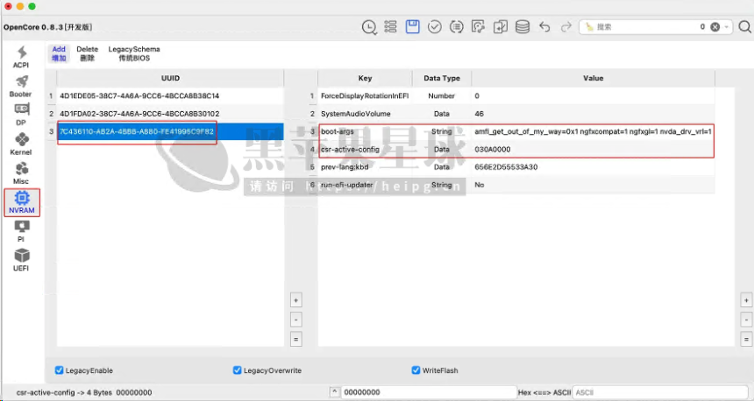This screenshot has height=401, width=754.
Task: Uncheck the LegacyEnable checkbox
Action: point(60,370)
